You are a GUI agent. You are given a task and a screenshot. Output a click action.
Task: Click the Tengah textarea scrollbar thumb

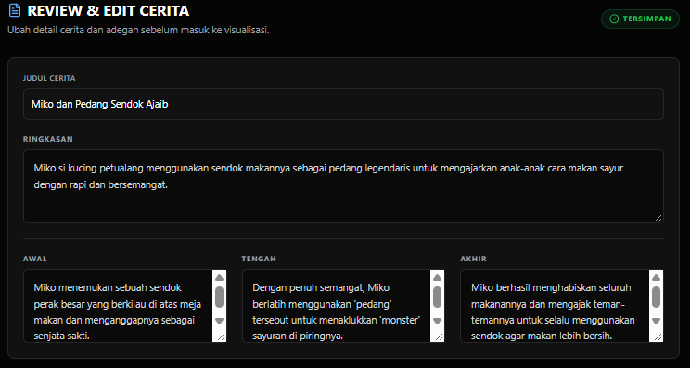pos(438,298)
